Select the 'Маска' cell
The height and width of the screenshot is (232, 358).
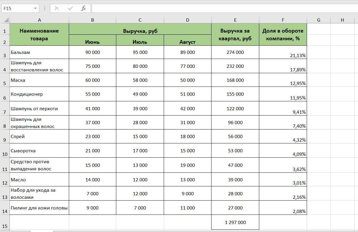pos(39,80)
